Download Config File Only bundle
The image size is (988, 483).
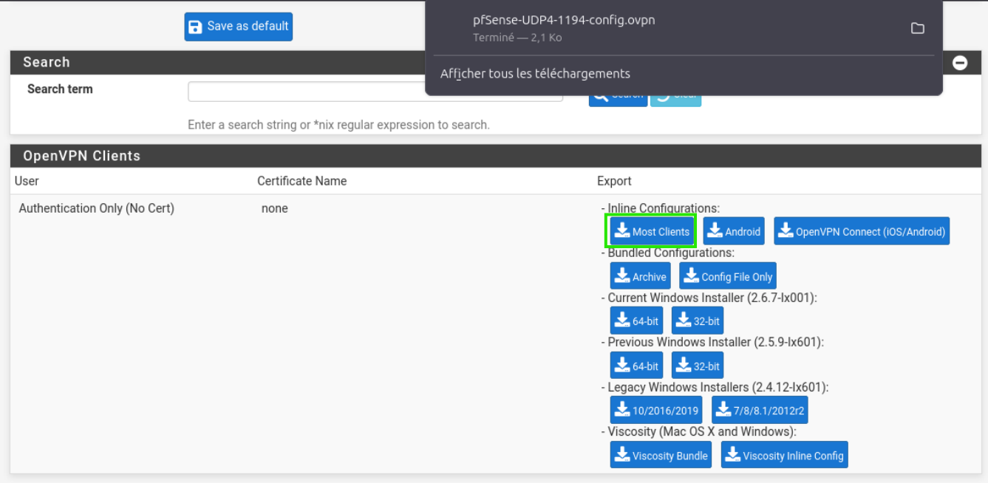coord(727,276)
